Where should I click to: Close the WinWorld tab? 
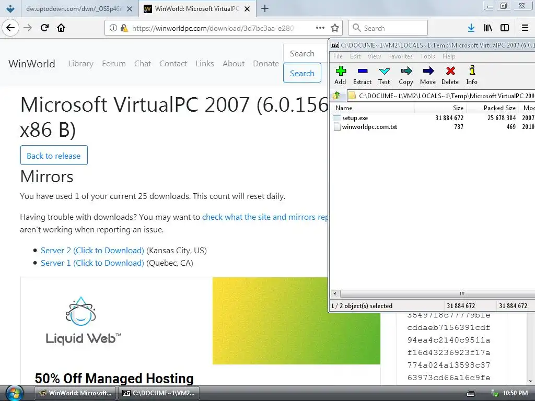[x=247, y=9]
